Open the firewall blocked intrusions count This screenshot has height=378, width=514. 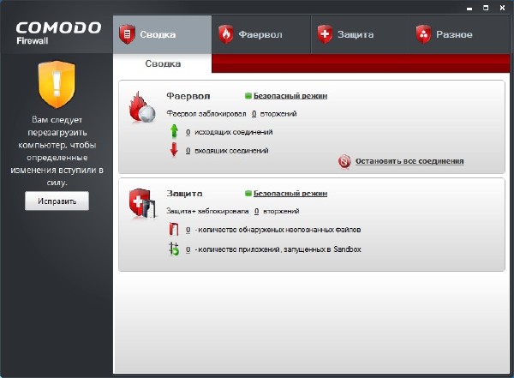pos(254,113)
